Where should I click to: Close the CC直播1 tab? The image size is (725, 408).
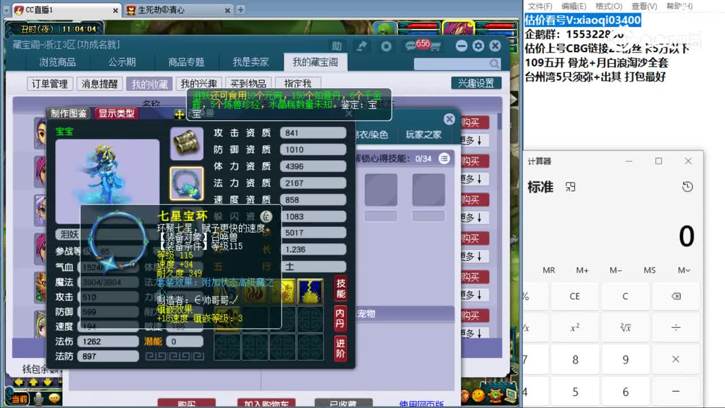(x=116, y=10)
